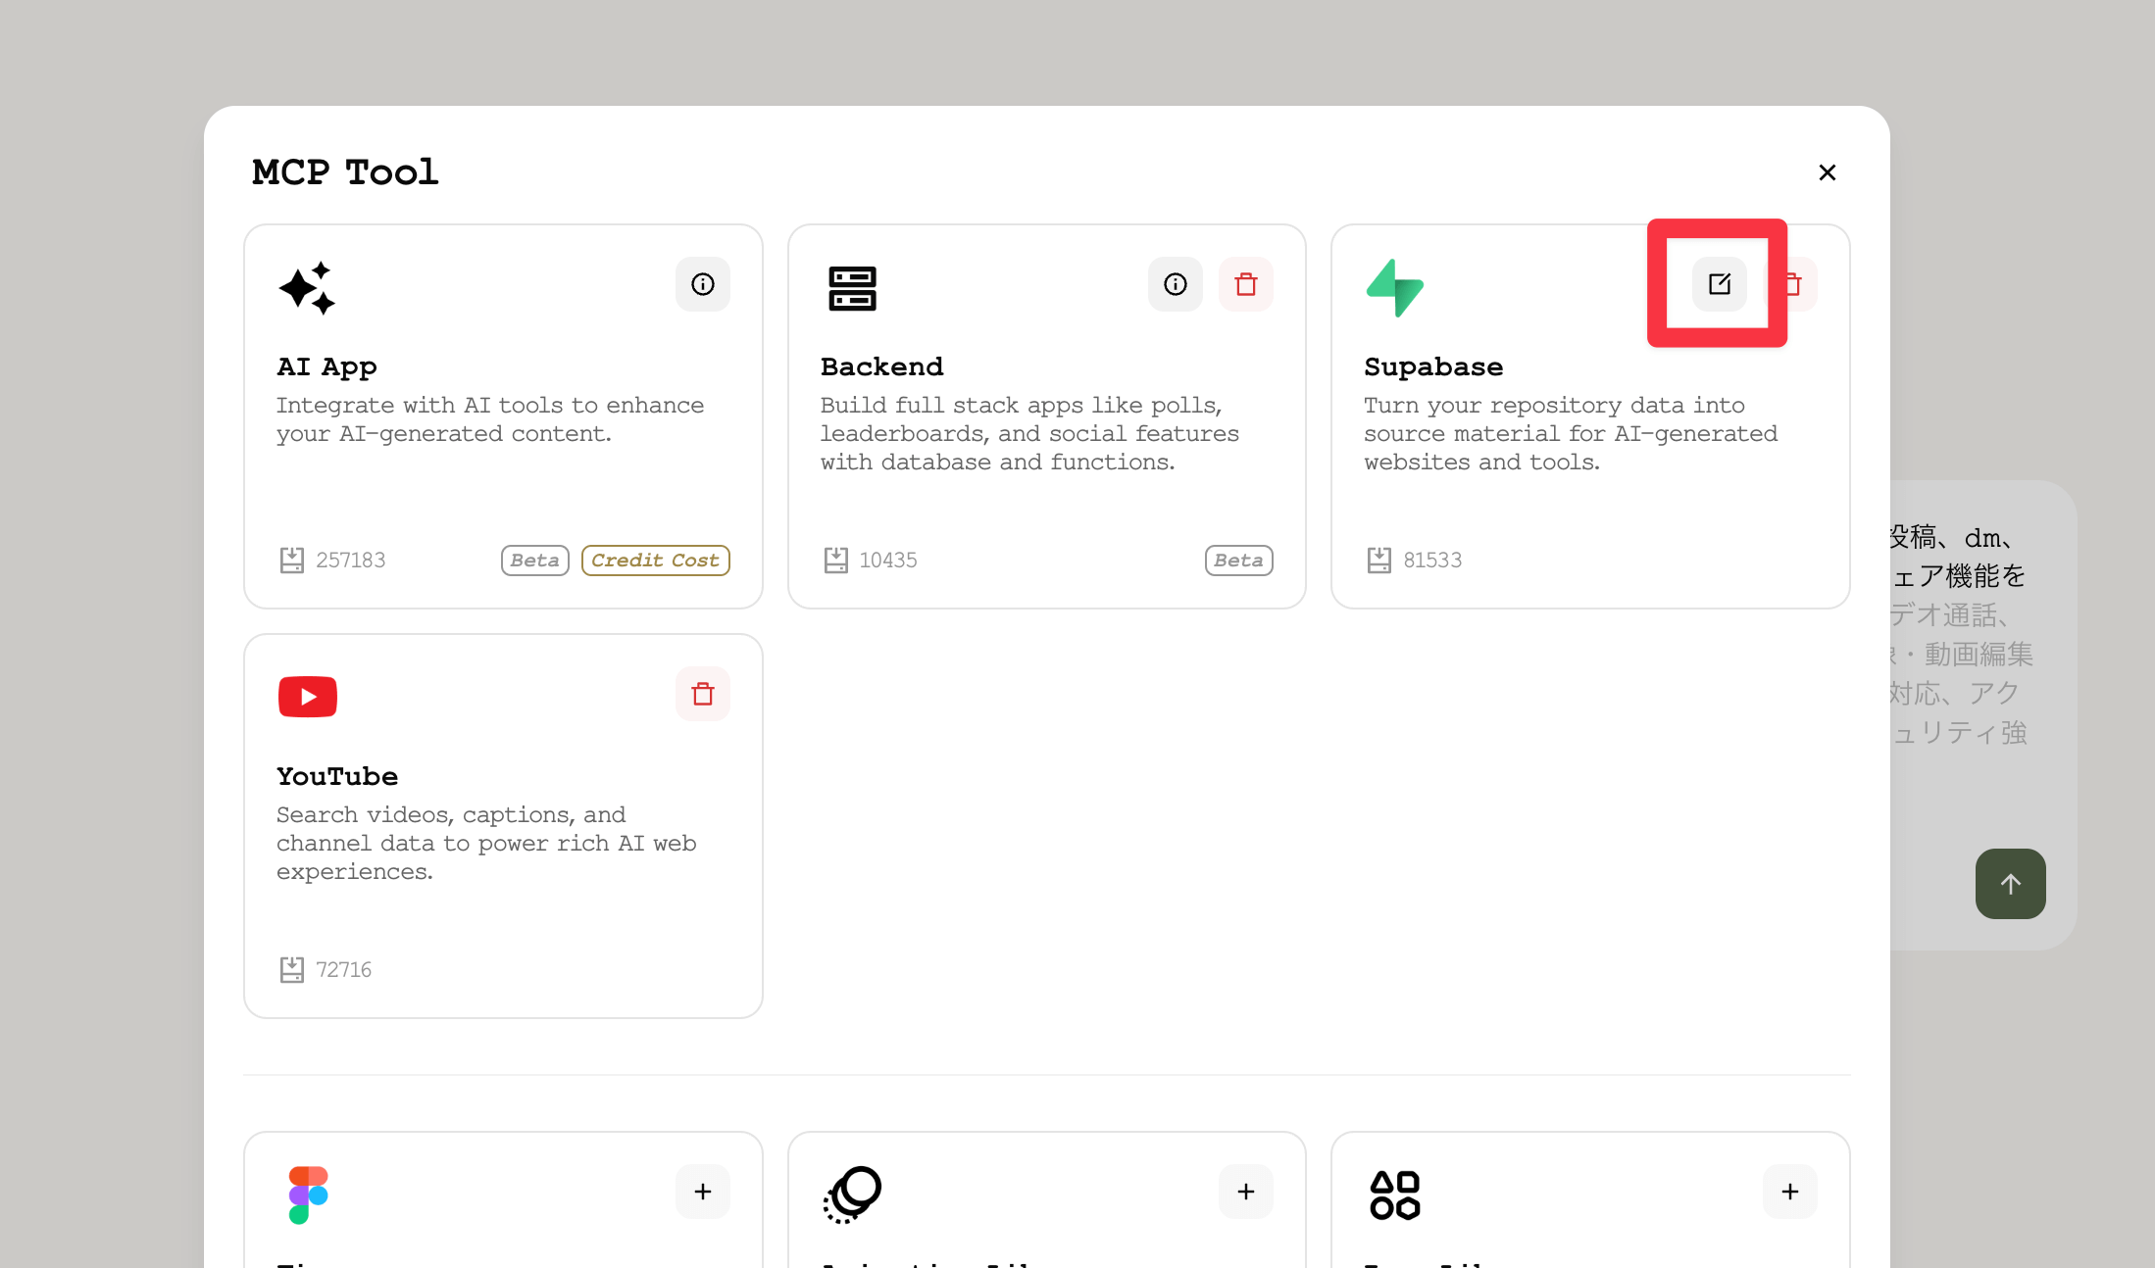Click the YouTube play logo
This screenshot has width=2155, height=1268.
(307, 697)
